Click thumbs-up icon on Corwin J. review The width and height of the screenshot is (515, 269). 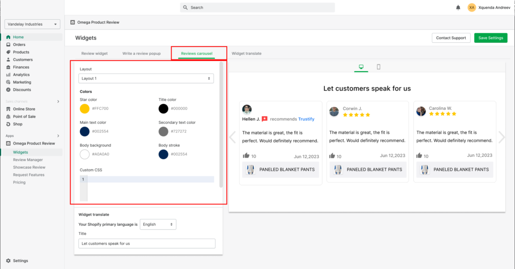point(332,156)
